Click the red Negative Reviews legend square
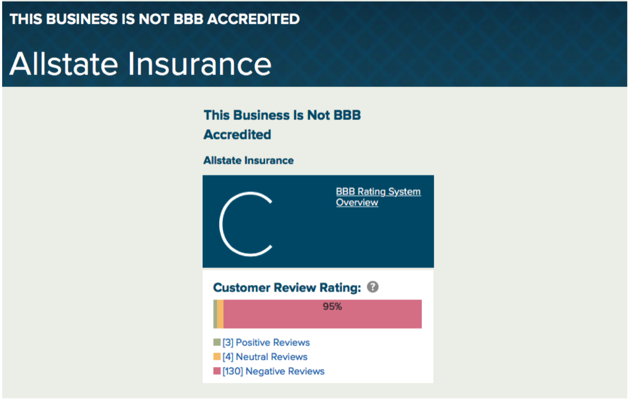This screenshot has width=629, height=400. click(217, 371)
